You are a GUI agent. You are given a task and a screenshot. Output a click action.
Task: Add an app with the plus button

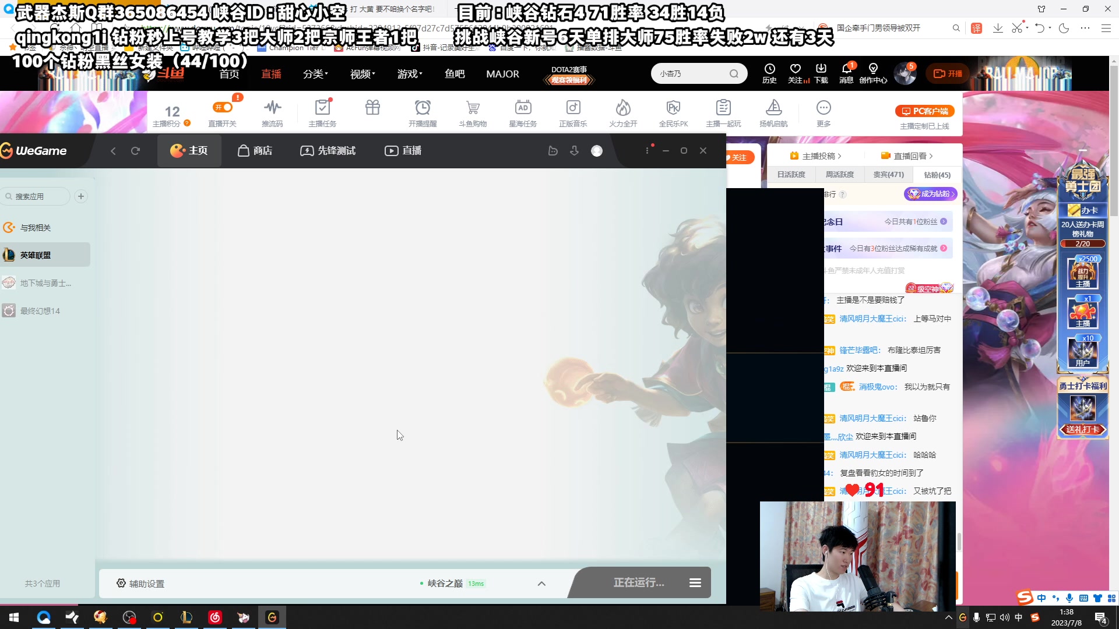[81, 196]
